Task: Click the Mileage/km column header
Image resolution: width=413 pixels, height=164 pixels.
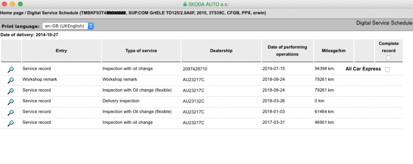Action: click(334, 51)
